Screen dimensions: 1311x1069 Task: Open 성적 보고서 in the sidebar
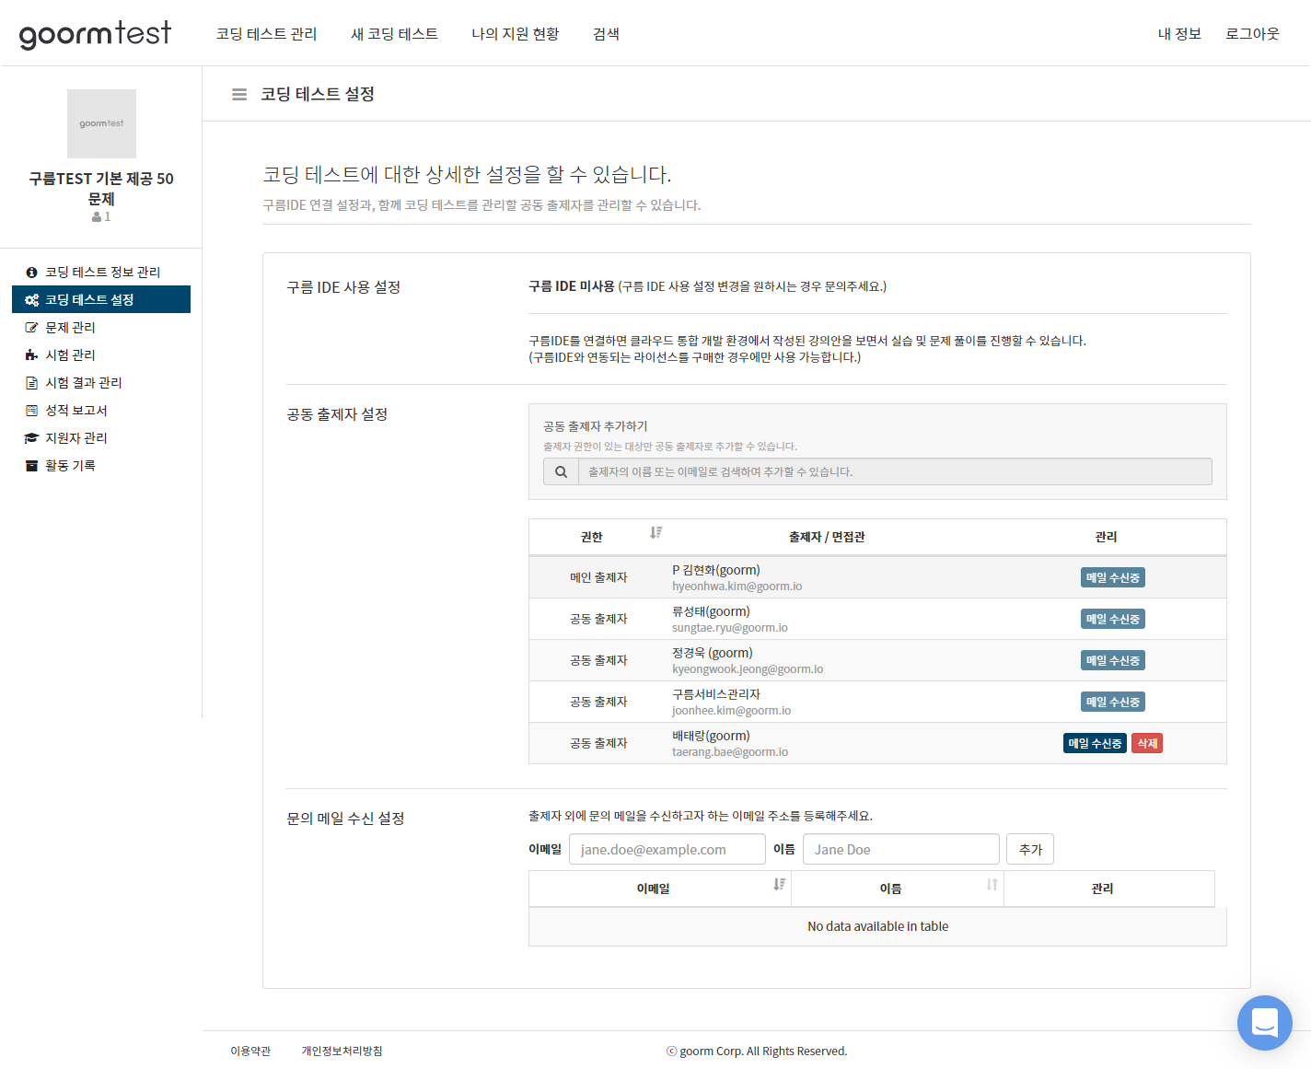[76, 411]
